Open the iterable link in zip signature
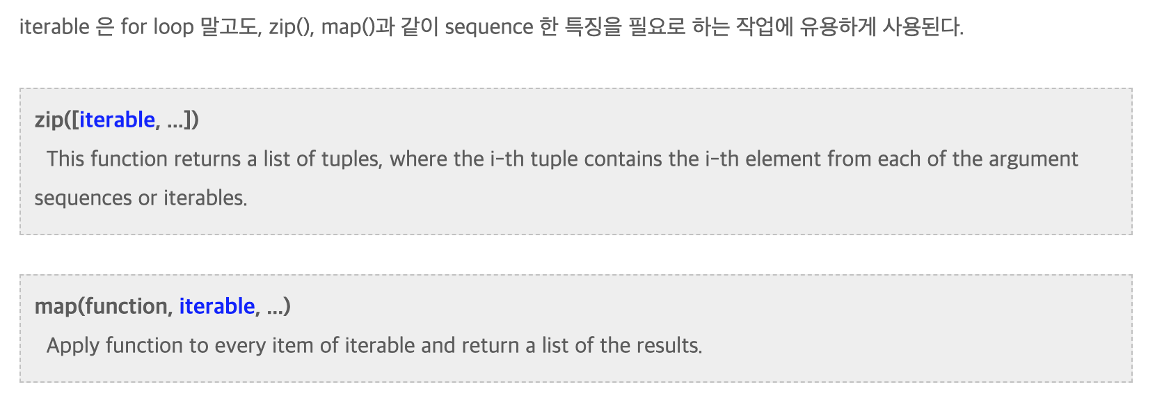Image resolution: width=1155 pixels, height=405 pixels. click(117, 120)
